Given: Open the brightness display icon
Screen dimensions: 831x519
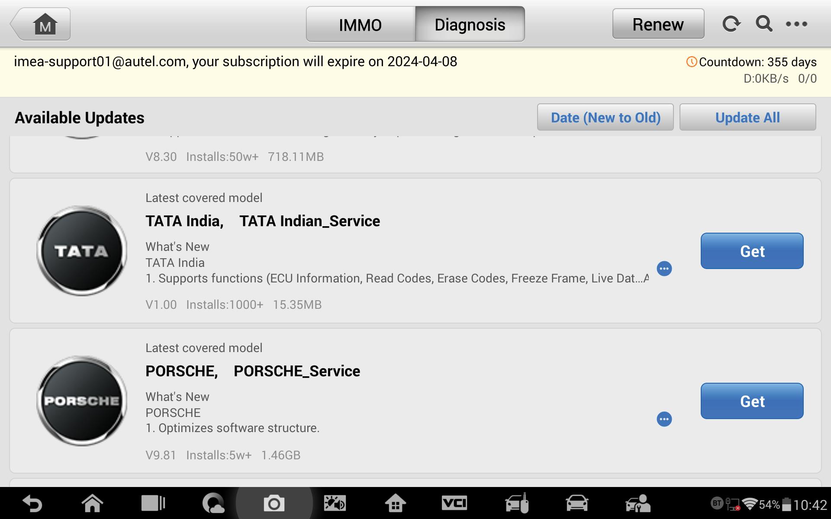Looking at the screenshot, I should [335, 503].
